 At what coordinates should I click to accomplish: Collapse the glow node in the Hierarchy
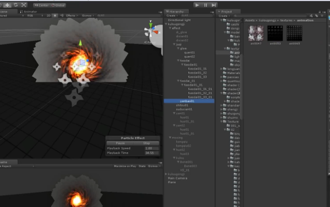178,49
